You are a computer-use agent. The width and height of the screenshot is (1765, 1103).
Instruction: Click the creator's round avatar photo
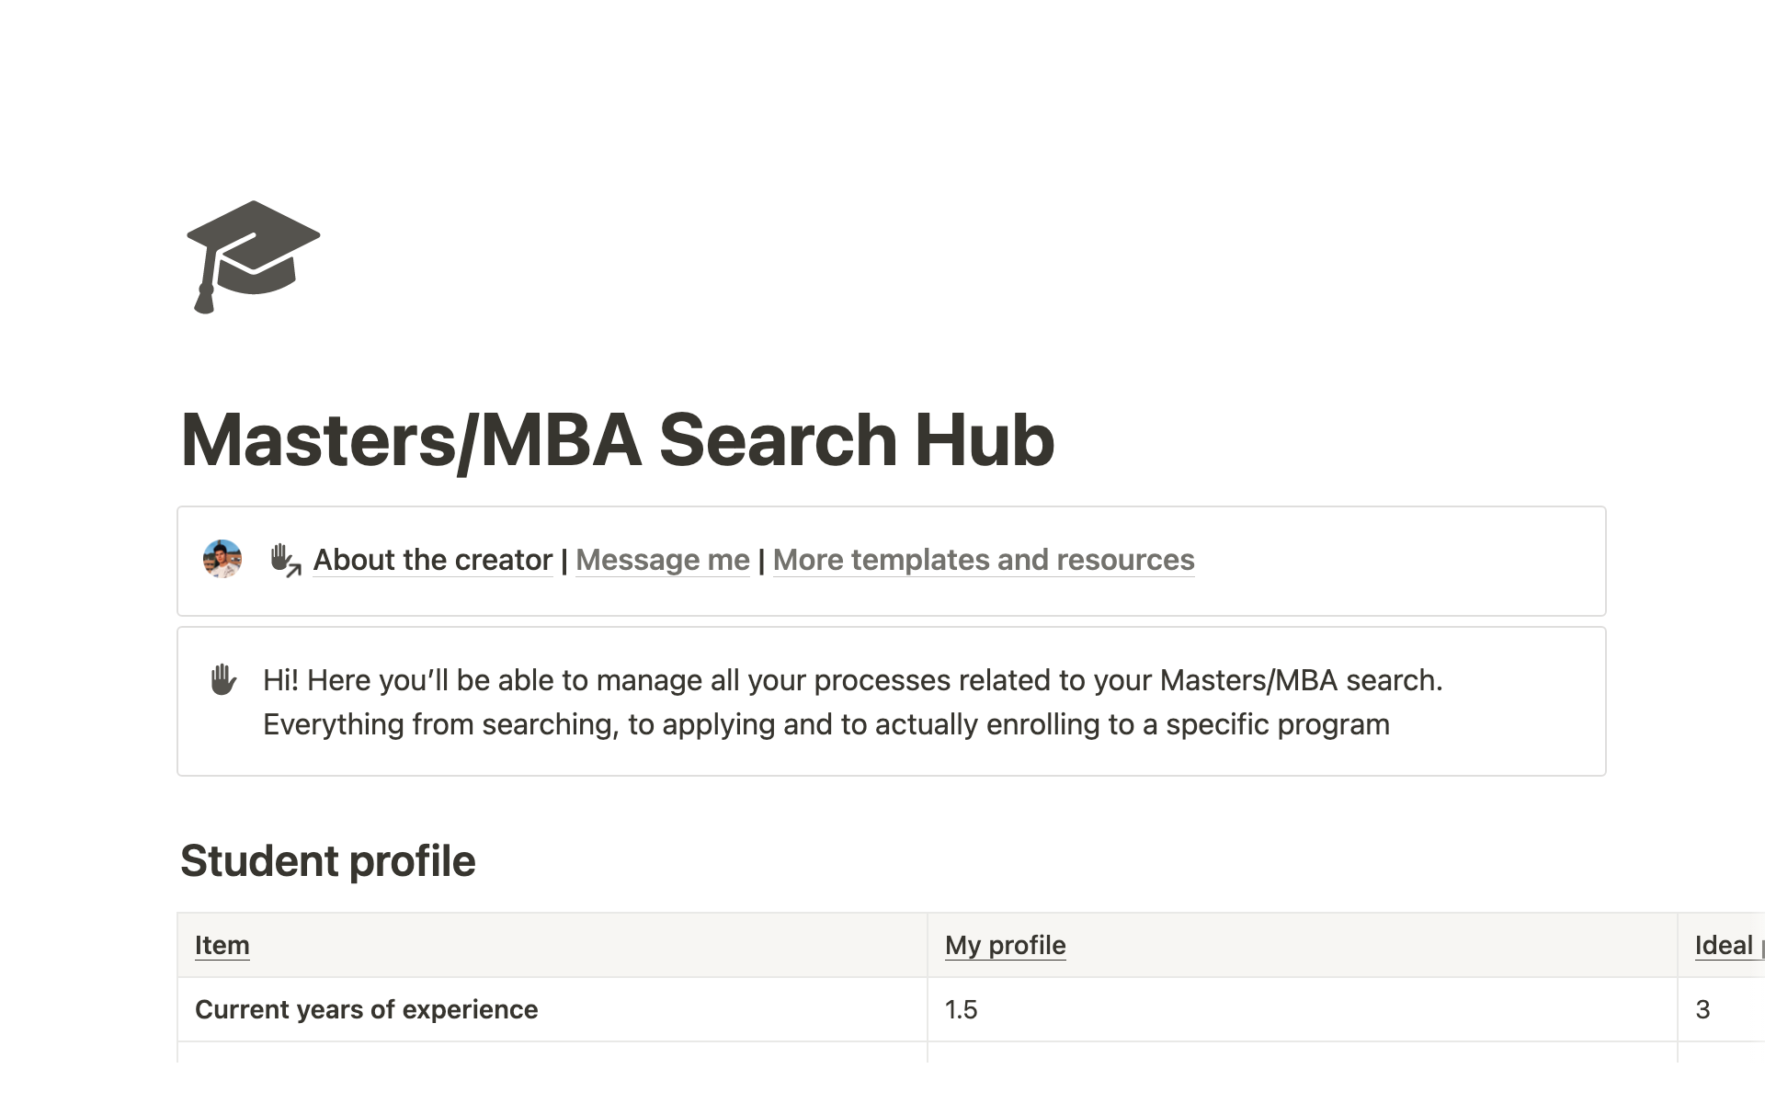(222, 559)
